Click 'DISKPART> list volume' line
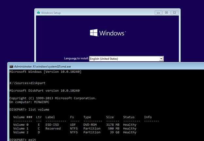Image resolution: width=204 pixels, height=141 pixels. point(29,110)
